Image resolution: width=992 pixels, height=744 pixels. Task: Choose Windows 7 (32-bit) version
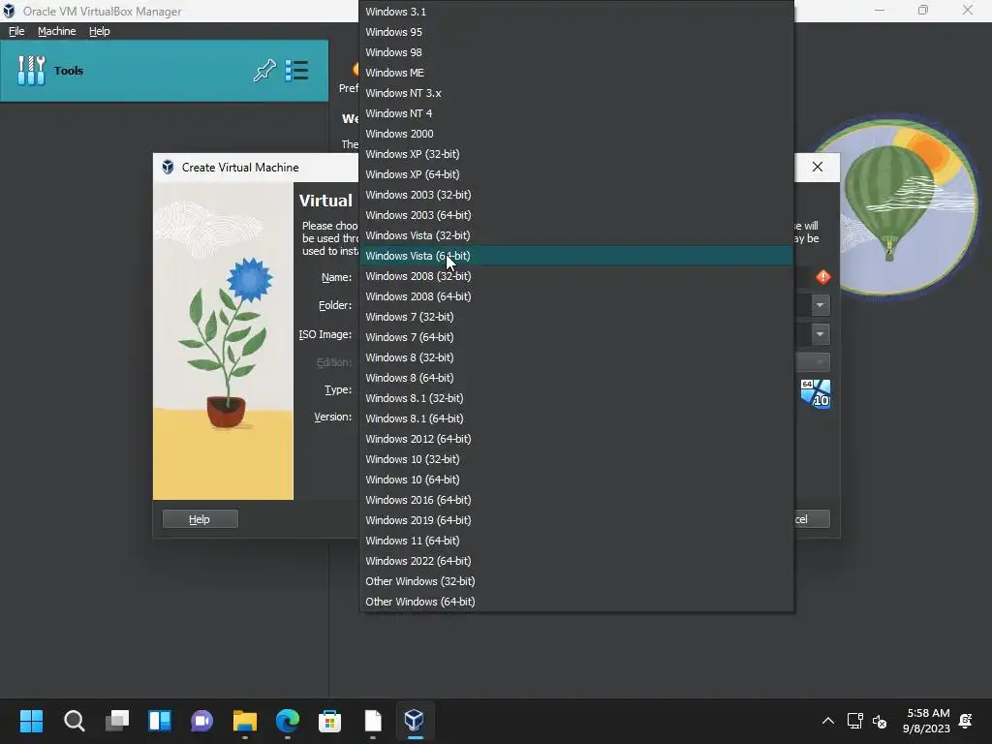coord(576,317)
